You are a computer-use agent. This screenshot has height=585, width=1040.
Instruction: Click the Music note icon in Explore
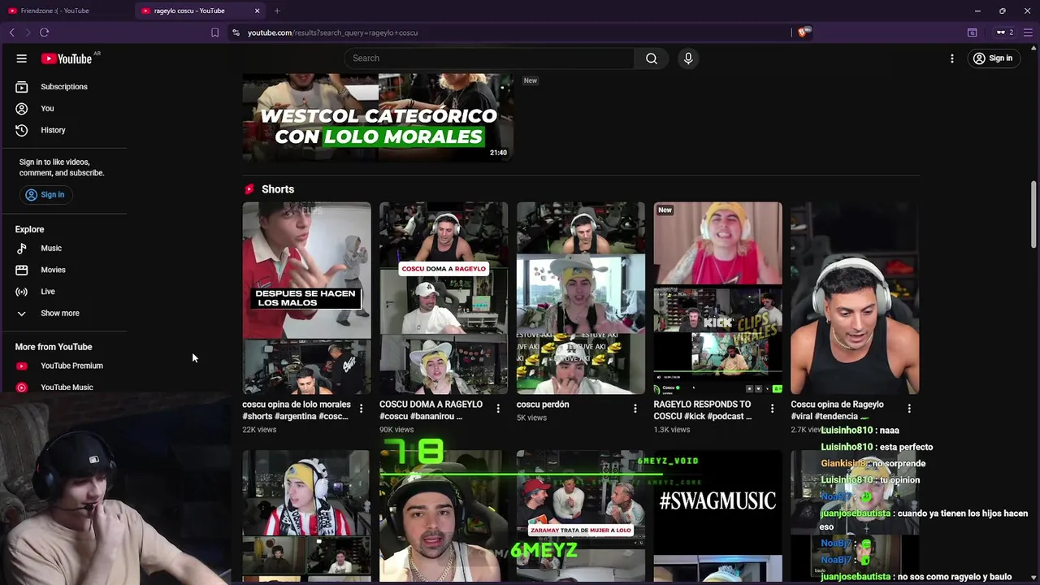[22, 249]
